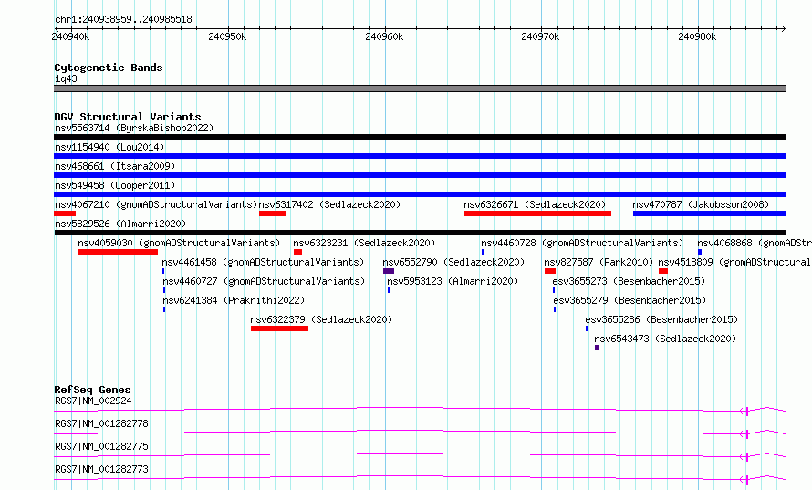Open nsv4461458 gnomAD variant label
The image size is (812, 490).
click(x=263, y=262)
